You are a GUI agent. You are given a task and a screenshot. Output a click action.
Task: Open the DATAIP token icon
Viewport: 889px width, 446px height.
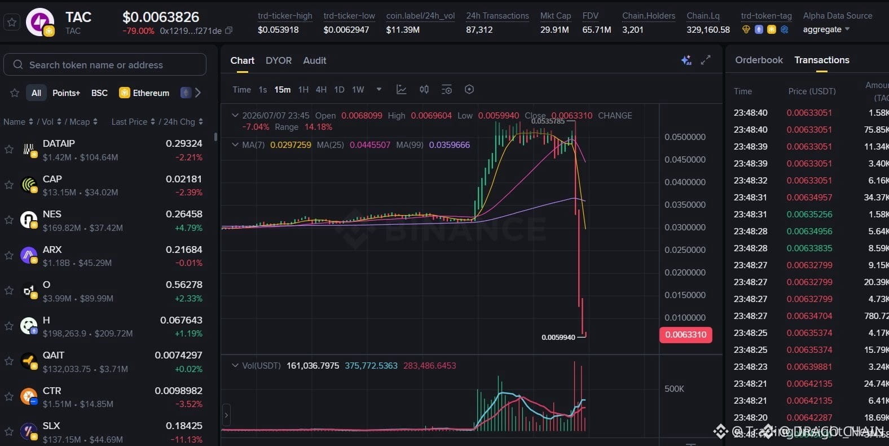[x=29, y=150]
